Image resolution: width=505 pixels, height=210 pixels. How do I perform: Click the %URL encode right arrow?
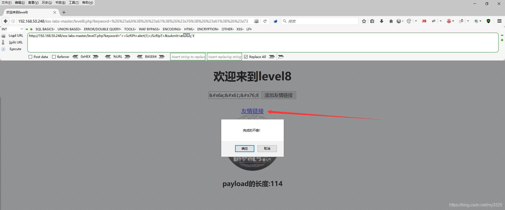tap(128, 57)
